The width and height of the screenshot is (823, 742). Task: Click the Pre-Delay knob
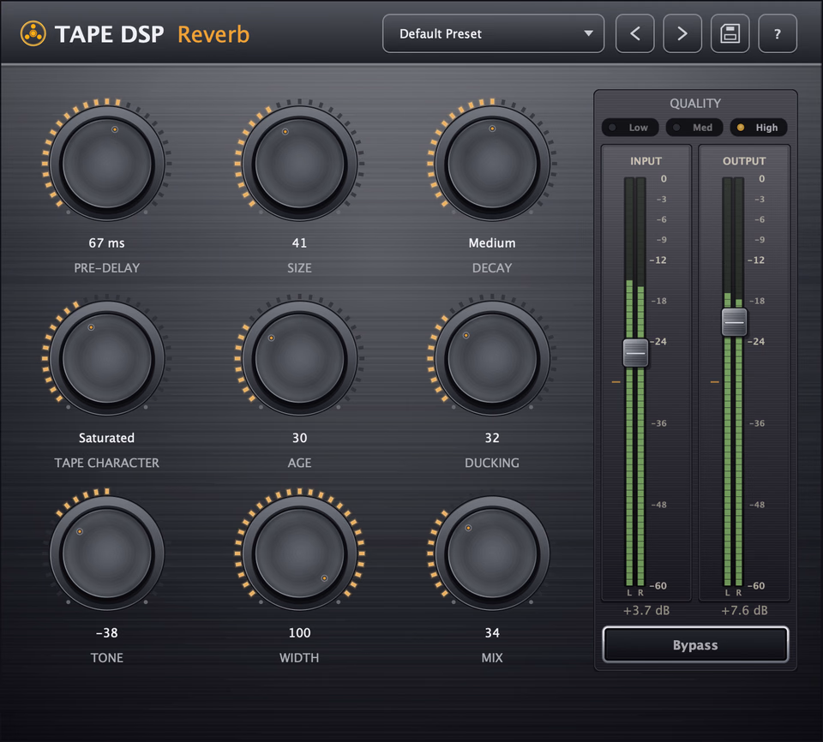click(107, 163)
